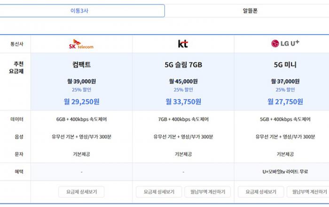Click the discounted price 월 27,750원
The height and width of the screenshot is (207, 329).
click(285, 101)
